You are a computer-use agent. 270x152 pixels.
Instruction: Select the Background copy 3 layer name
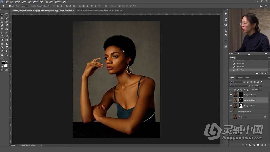coord(244,111)
